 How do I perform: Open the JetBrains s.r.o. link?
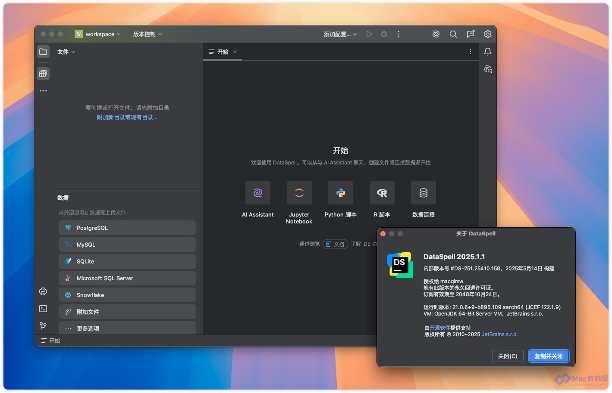(499, 334)
